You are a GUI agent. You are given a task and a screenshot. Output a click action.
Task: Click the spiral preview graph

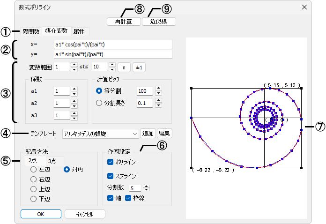pos(246,128)
